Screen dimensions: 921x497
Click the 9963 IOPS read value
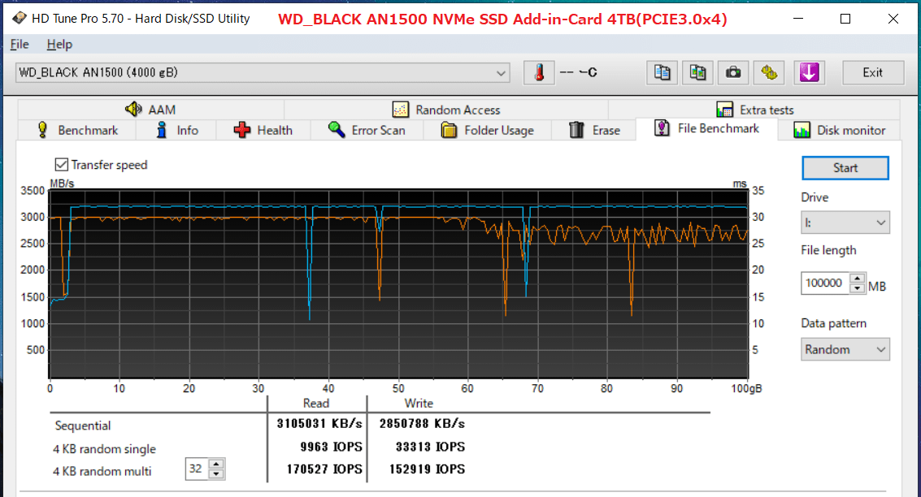(x=332, y=447)
